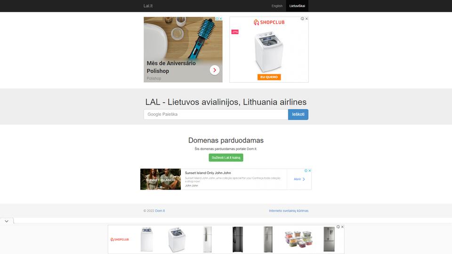The image size is (452, 254).
Task: Open Interneto svetainių kūrimas link
Action: coord(289,211)
